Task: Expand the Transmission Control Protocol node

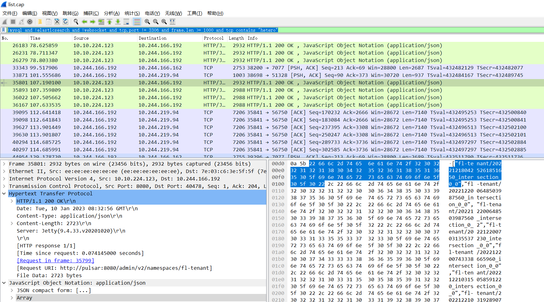Action: pyautogui.click(x=4, y=186)
